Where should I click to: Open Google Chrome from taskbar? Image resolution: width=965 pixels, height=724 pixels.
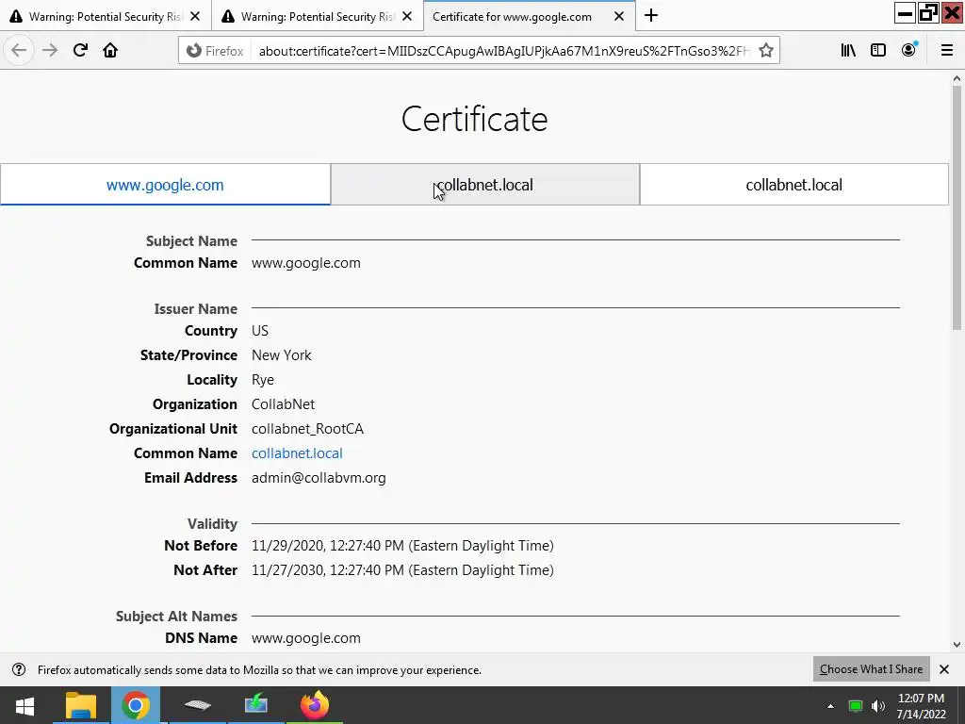[136, 705]
